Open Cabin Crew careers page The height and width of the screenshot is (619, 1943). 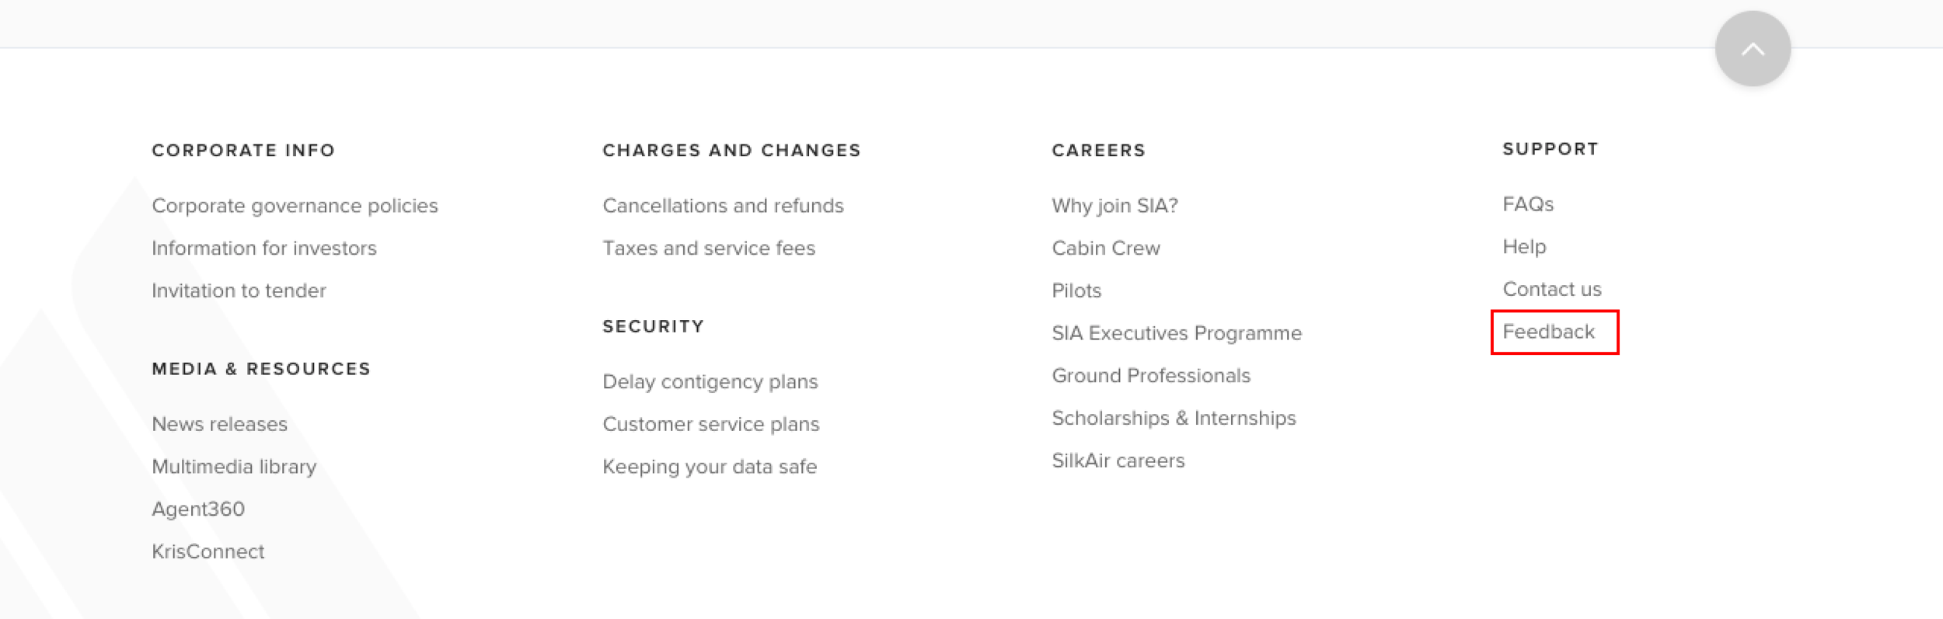(1105, 248)
